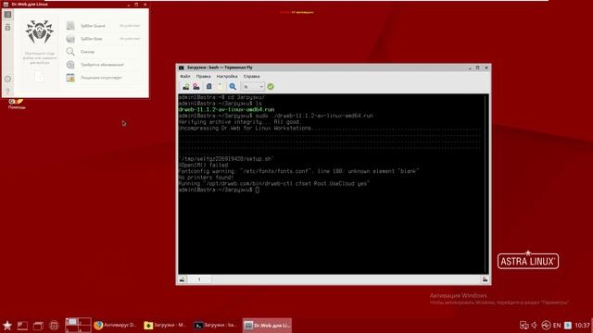Click the Dr.Web spider logo
This screenshot has height=333, width=593.
coord(39,31)
